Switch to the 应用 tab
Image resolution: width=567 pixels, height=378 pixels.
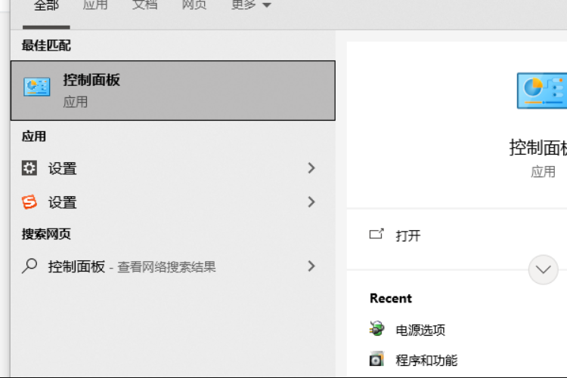point(94,5)
